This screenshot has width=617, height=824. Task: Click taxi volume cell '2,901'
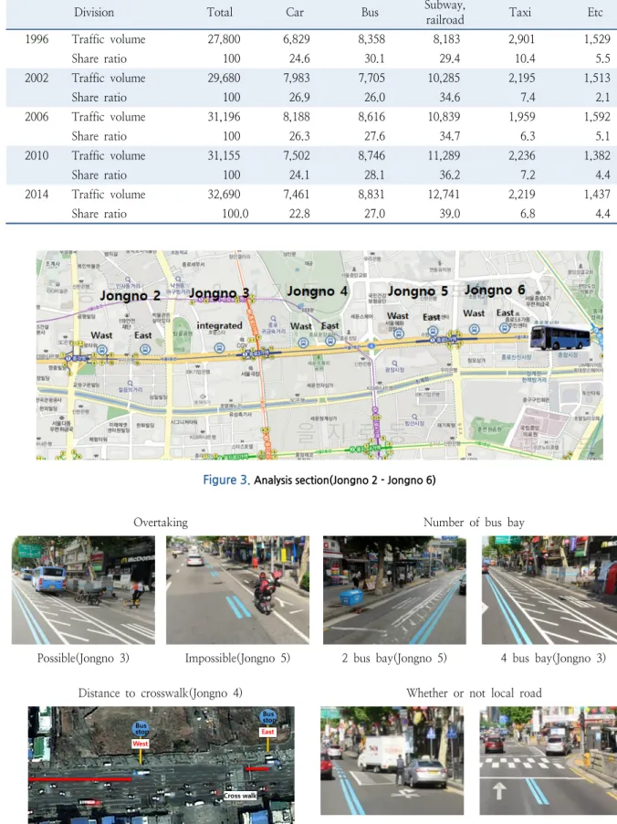[x=522, y=39]
